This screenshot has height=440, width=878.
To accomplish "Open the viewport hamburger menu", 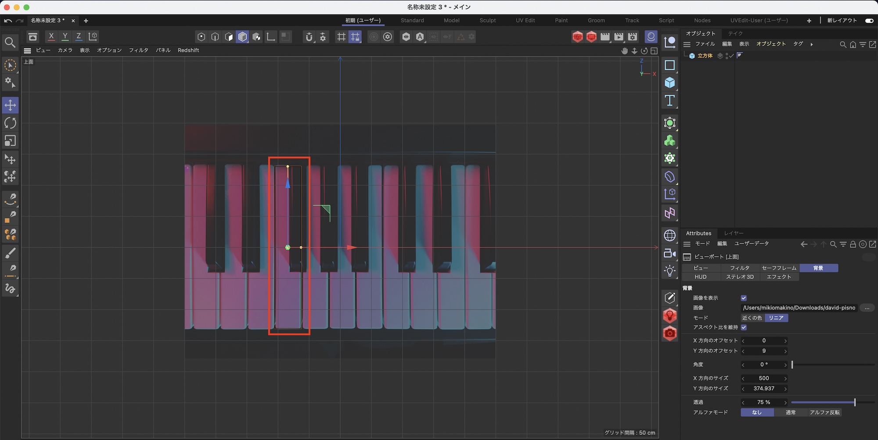I will (27, 50).
